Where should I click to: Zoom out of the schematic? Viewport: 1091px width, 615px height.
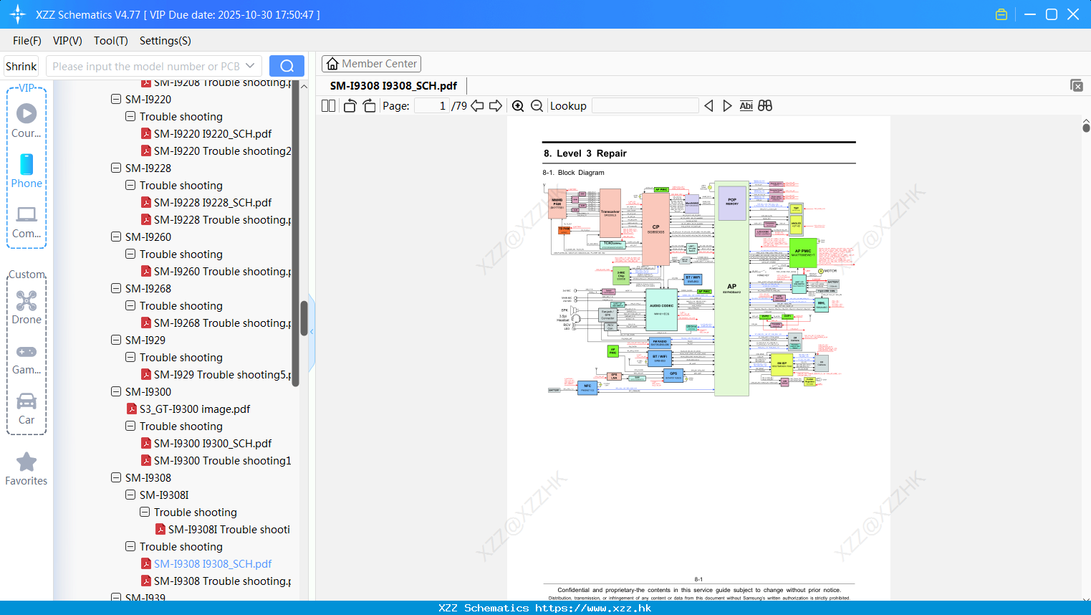[537, 106]
